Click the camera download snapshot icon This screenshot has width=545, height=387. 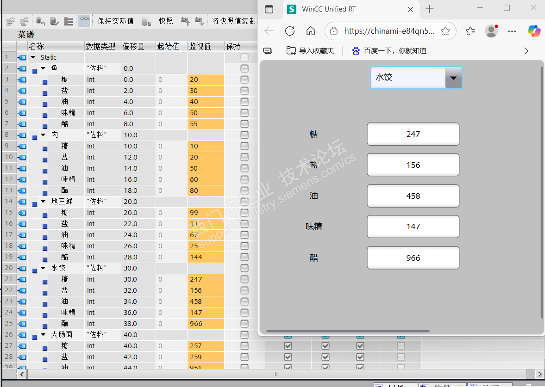pos(199,21)
